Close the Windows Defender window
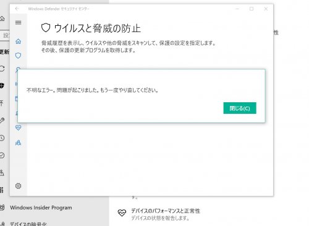This screenshot has height=226, width=309. click(x=266, y=9)
